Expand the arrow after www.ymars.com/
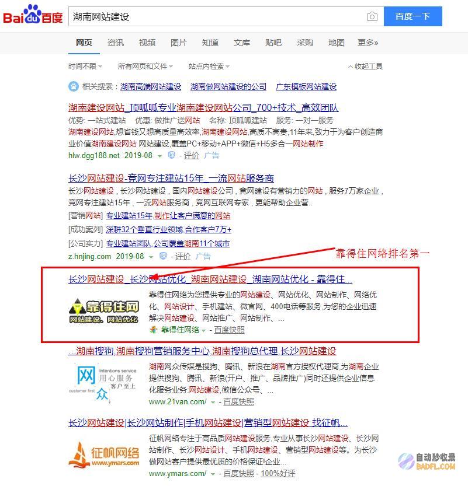The width and height of the screenshot is (468, 486). pyautogui.click(x=213, y=474)
